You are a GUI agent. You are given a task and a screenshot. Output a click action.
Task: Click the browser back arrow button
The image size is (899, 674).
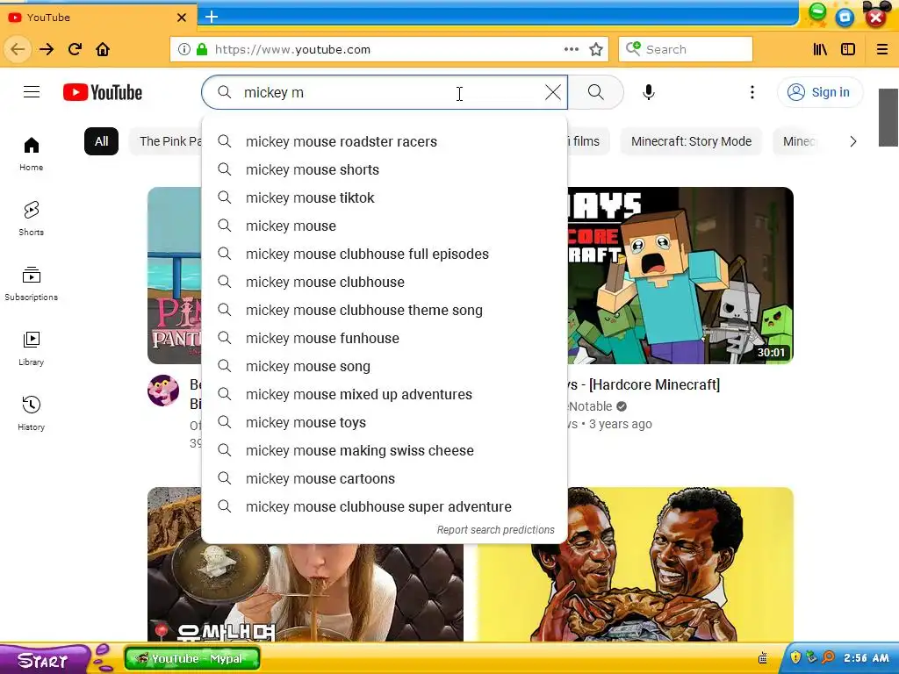click(18, 49)
